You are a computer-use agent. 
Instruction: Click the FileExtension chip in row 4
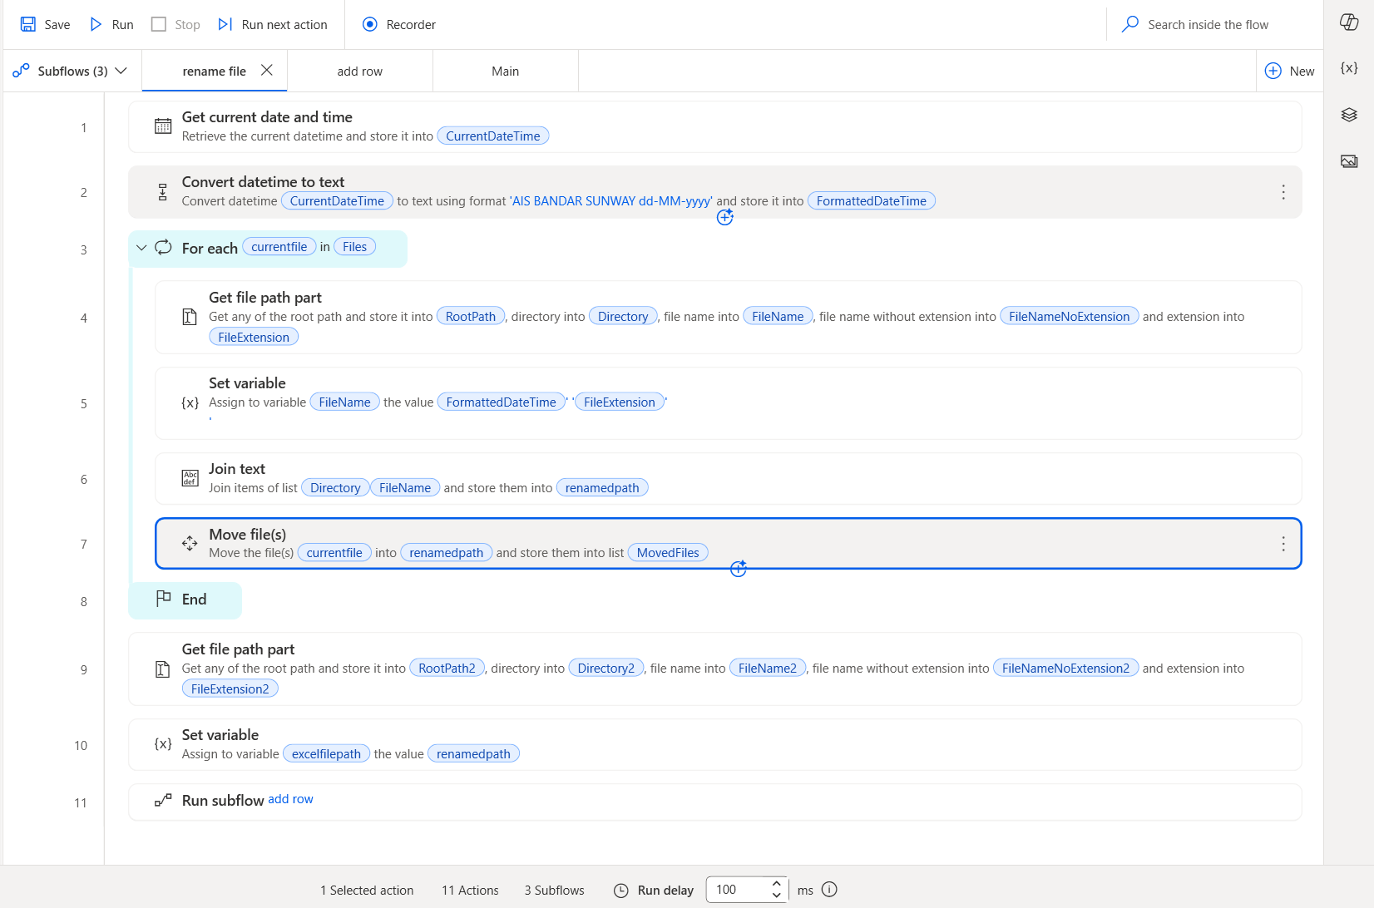point(254,338)
